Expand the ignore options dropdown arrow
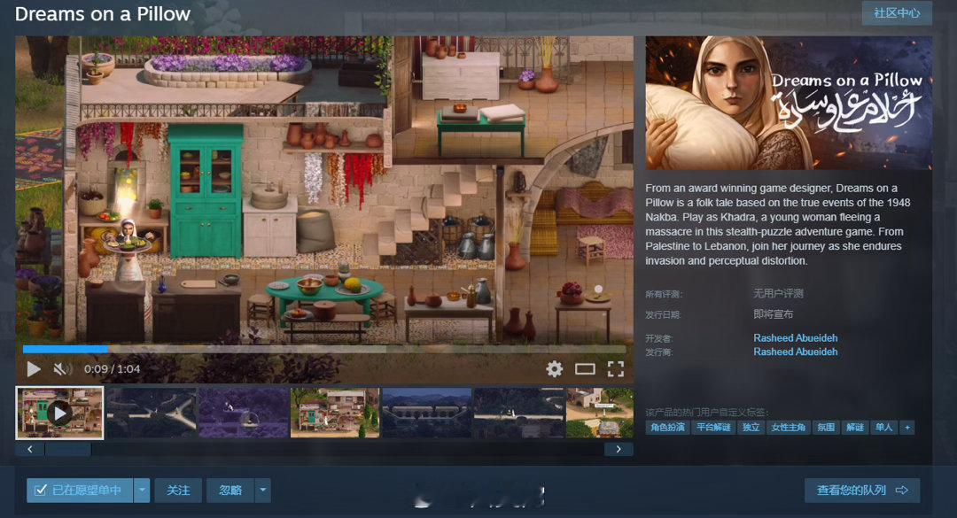Viewport: 957px width, 518px height. pos(263,490)
